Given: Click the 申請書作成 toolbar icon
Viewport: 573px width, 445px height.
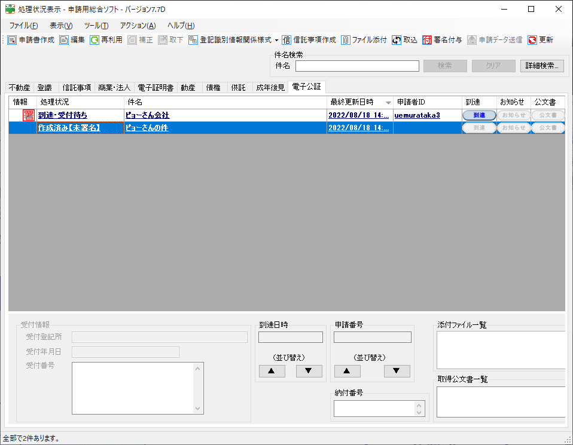Looking at the screenshot, I should click(x=12, y=40).
